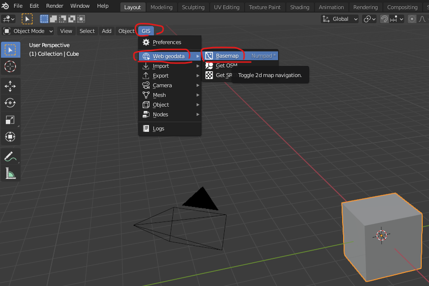Open the View menu in viewport header
The width and height of the screenshot is (429, 286).
pos(66,31)
